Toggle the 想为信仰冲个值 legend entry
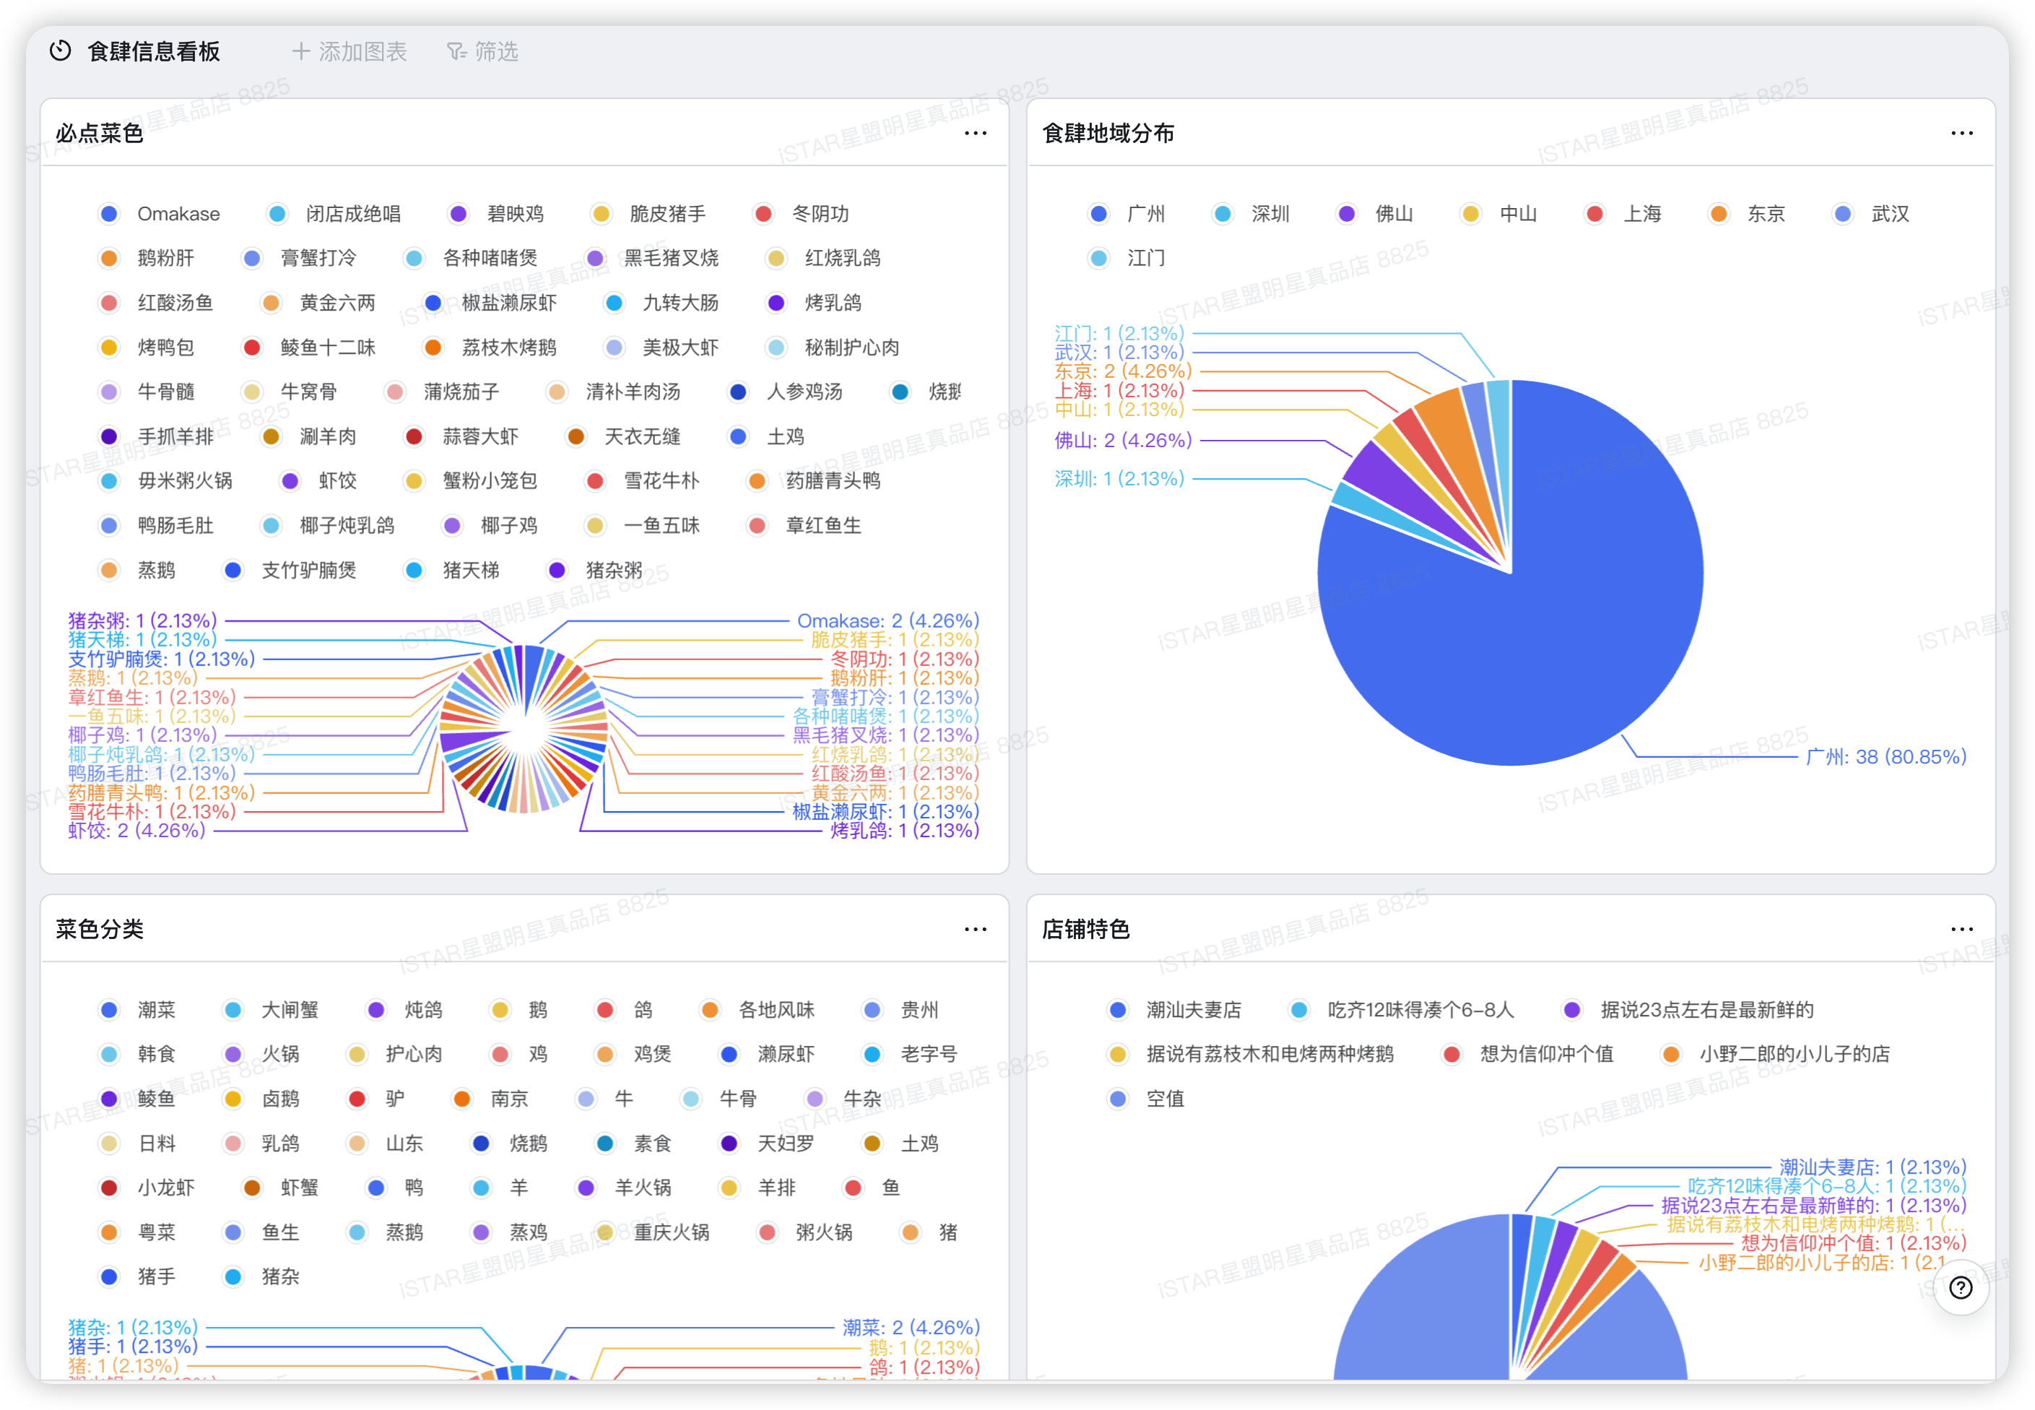The width and height of the screenshot is (2035, 1410). (1527, 1054)
